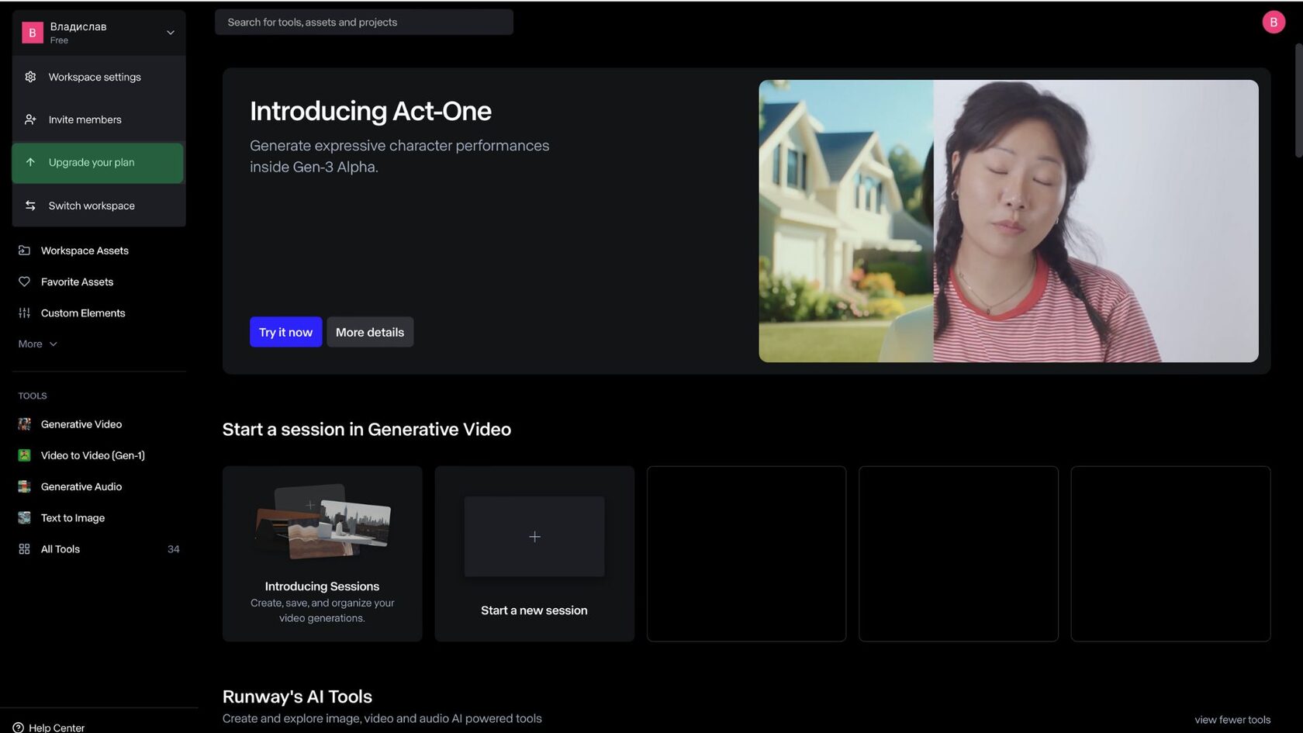Viewport: 1303px width, 733px height.
Task: Open the Introducing Sessions card
Action: point(322,554)
